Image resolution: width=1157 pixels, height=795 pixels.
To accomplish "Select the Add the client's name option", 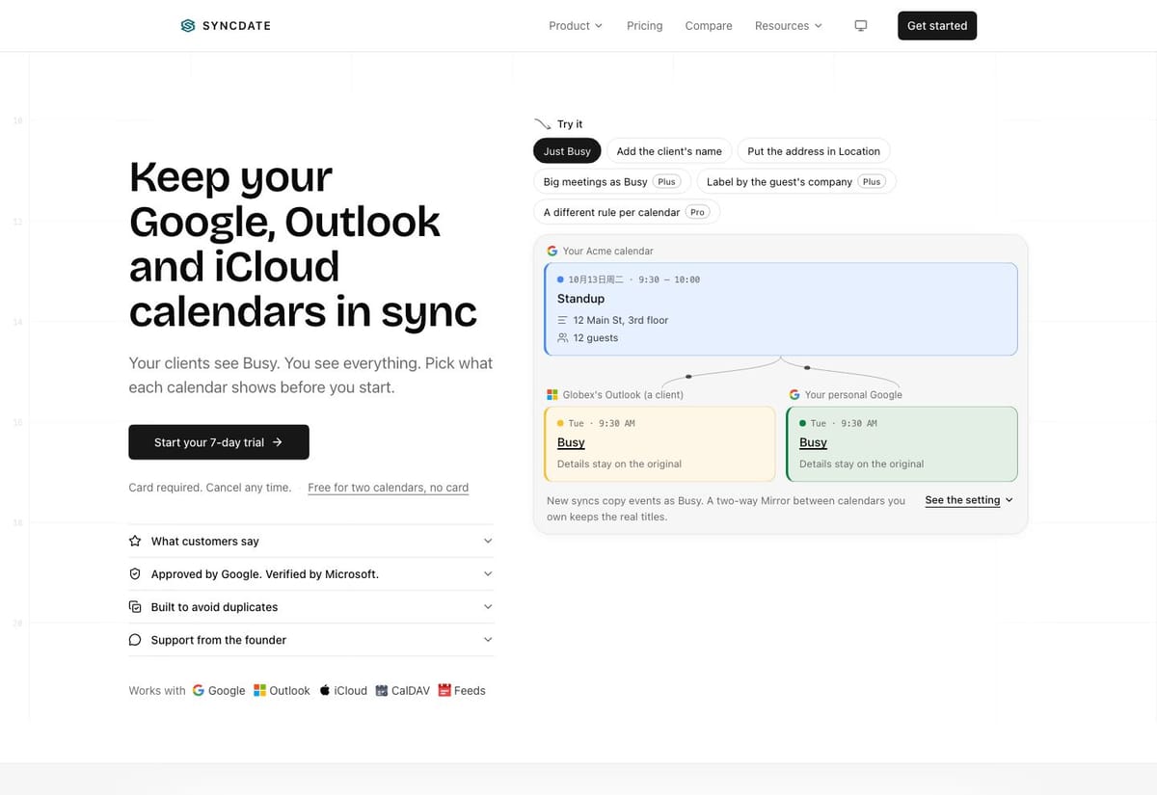I will pyautogui.click(x=669, y=151).
